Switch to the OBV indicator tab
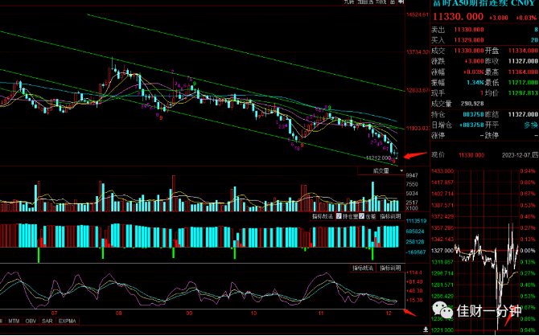Screen dimensions: 539x336 (31, 322)
